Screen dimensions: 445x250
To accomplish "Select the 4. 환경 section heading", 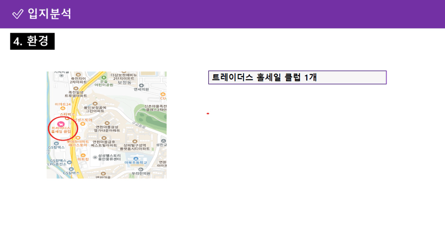I will coord(32,41).
